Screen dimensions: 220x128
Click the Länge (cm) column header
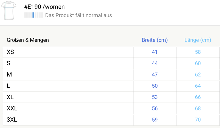198,40
